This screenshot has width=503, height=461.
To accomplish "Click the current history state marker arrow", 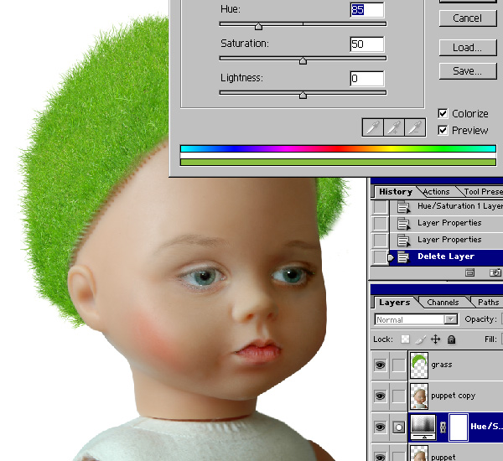I will pyautogui.click(x=391, y=257).
